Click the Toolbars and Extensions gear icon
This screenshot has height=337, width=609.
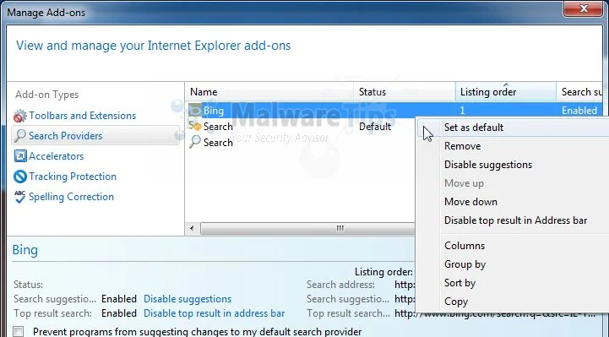click(19, 116)
